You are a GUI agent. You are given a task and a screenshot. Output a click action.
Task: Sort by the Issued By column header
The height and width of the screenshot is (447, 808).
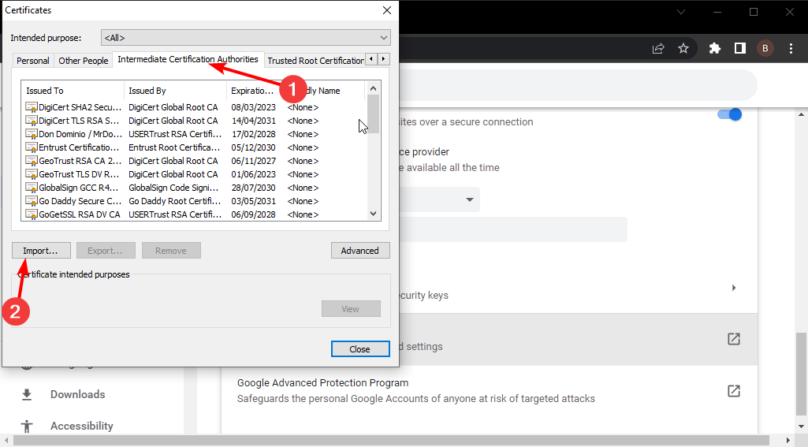coord(175,91)
